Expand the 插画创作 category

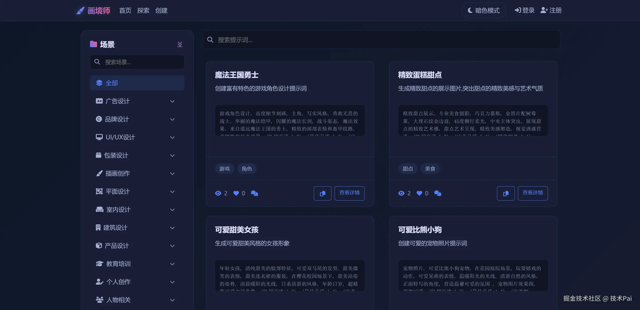(x=172, y=174)
